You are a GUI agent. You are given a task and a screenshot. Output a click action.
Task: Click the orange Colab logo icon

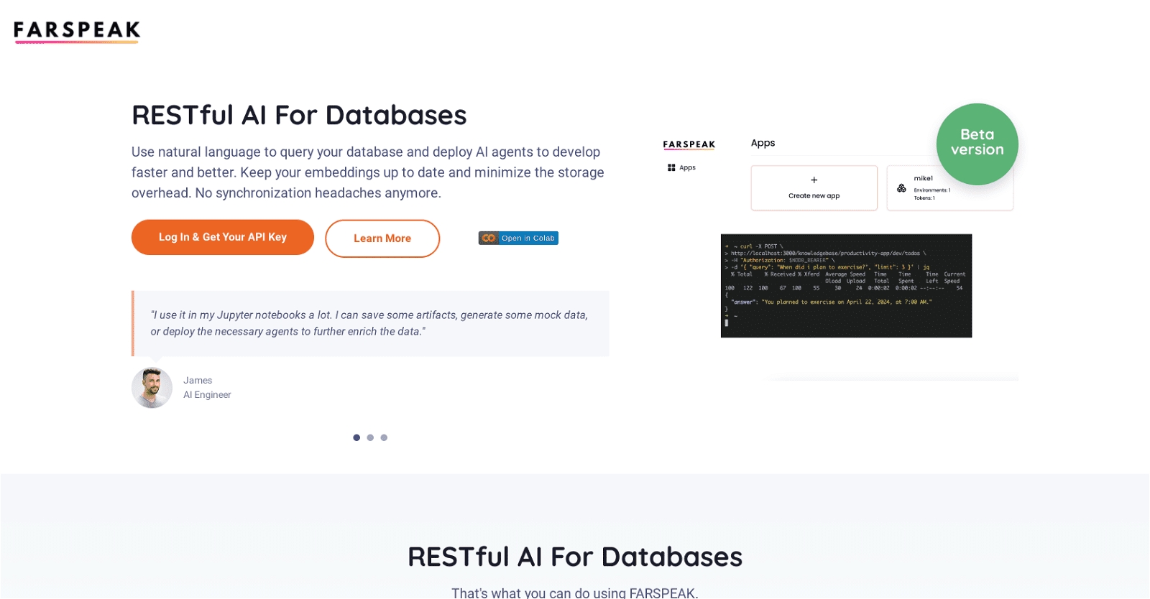click(489, 238)
